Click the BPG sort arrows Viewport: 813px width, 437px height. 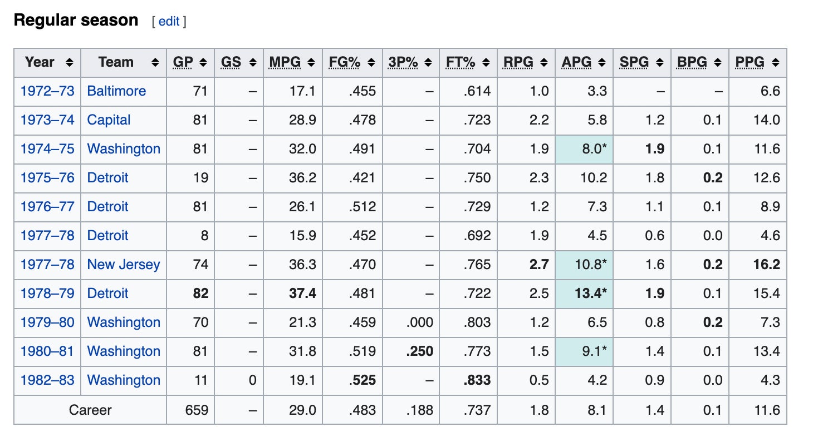pos(717,63)
